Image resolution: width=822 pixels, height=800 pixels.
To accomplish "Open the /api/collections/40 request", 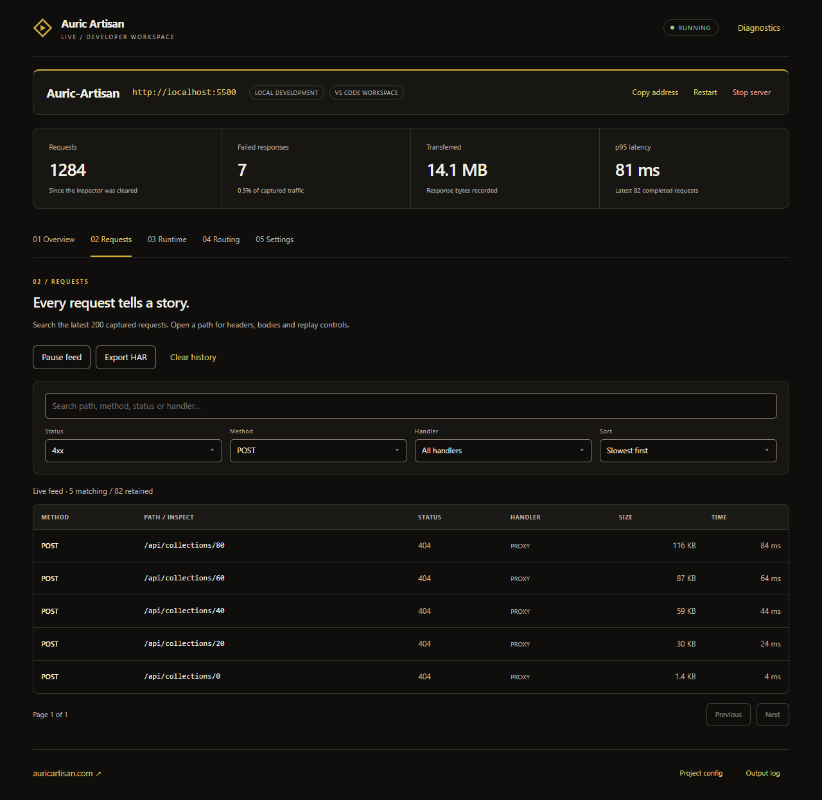I will click(x=184, y=611).
